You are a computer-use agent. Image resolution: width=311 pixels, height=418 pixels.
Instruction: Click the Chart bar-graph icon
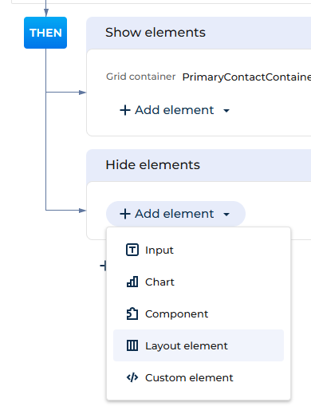click(132, 282)
